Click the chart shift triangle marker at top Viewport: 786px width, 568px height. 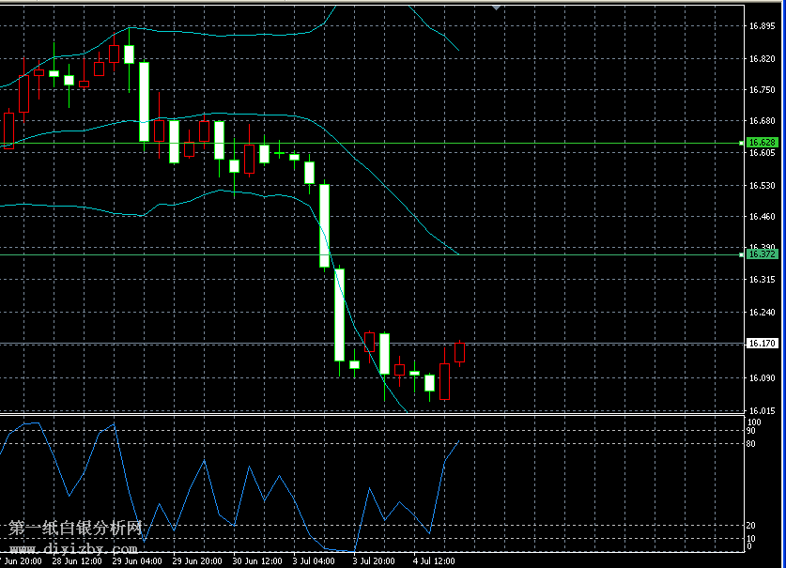497,6
